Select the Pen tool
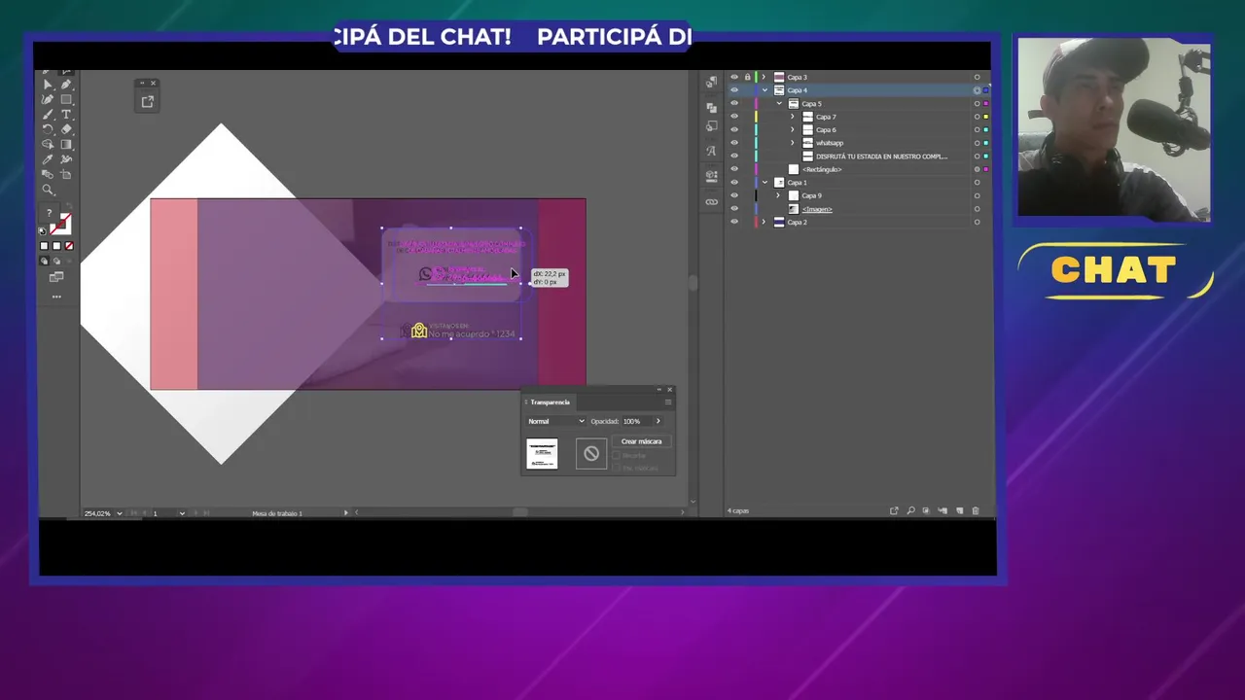 (x=66, y=84)
